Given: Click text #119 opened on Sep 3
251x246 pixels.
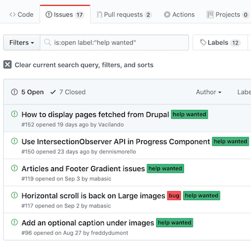Looking at the screenshot, I should click(x=51, y=179).
